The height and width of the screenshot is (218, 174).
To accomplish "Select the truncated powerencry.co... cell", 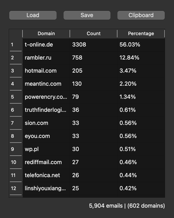I will pos(46,97).
